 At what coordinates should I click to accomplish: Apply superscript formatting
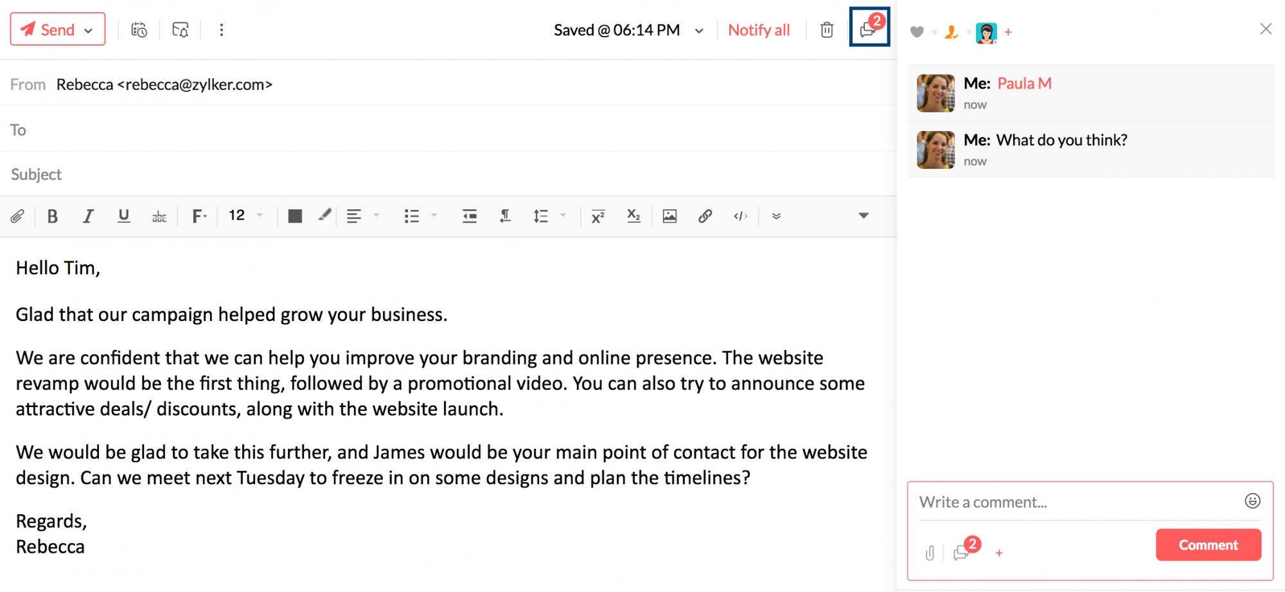(598, 216)
